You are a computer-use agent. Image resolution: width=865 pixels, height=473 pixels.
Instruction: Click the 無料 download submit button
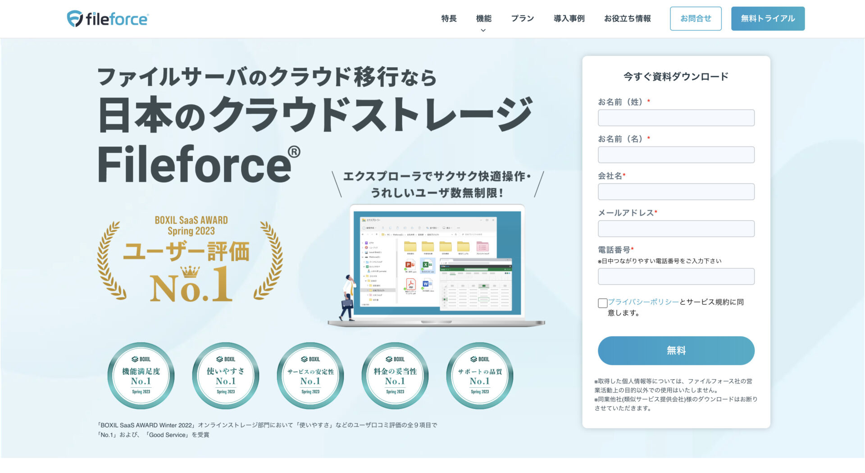[x=676, y=350]
